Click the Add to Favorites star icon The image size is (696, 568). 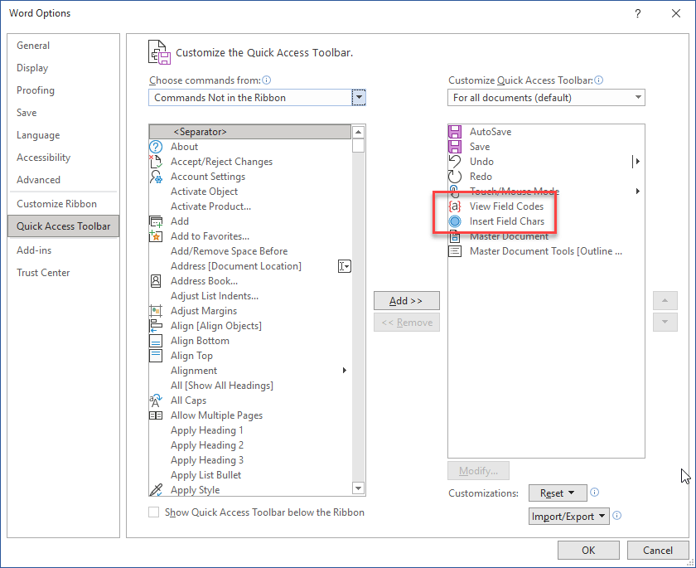click(x=156, y=236)
